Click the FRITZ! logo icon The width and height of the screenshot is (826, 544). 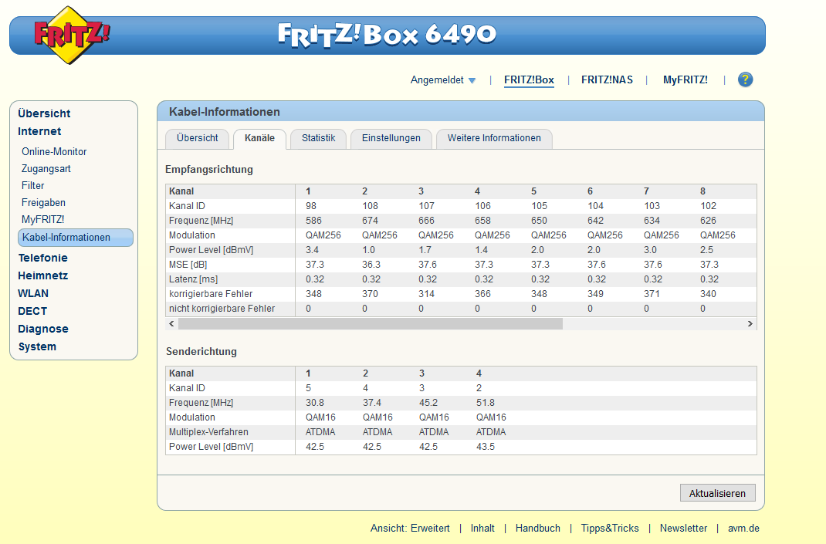[71, 35]
